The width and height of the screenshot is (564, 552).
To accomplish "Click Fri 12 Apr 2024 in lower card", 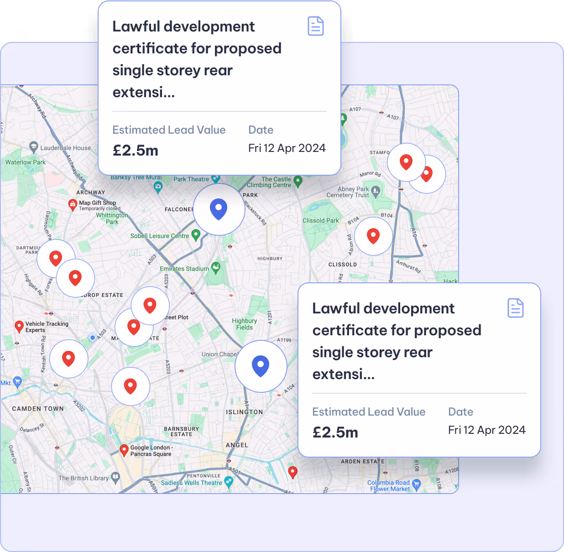I will 487,430.
